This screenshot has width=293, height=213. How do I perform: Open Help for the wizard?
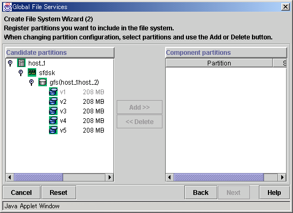[274, 192]
